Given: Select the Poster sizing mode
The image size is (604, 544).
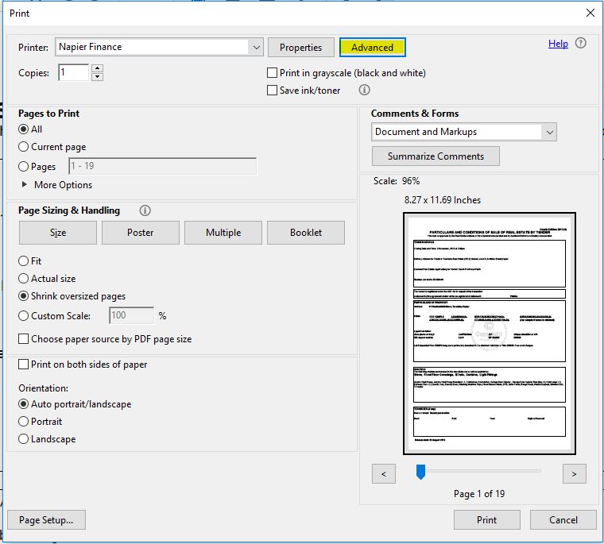Looking at the screenshot, I should tap(141, 233).
